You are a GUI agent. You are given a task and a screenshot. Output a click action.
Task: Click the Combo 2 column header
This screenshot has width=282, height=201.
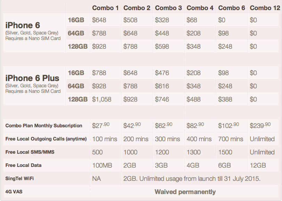click(x=137, y=8)
